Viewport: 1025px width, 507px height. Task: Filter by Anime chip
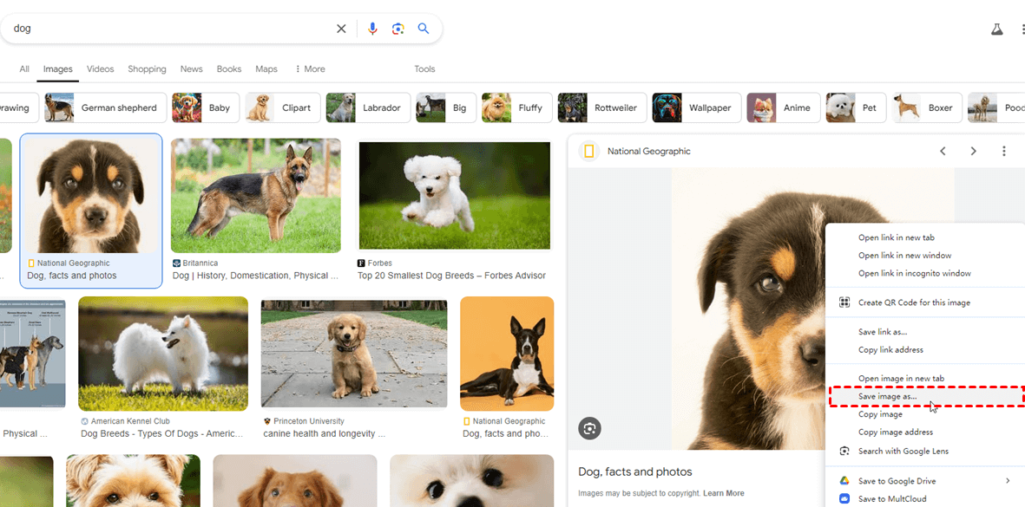[784, 107]
